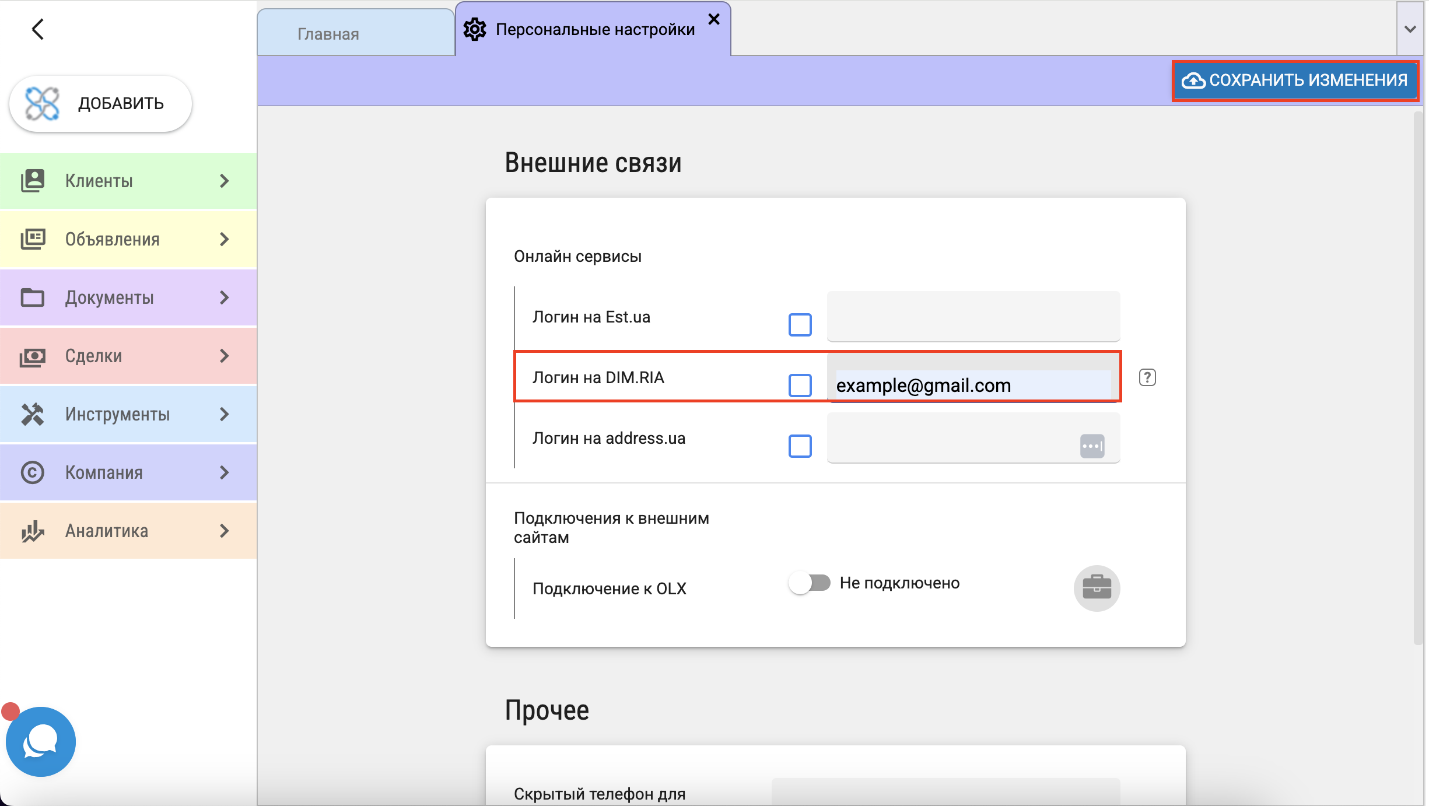Viewport: 1429px width, 806px height.
Task: Open the Документы menu item
Action: [x=110, y=297]
